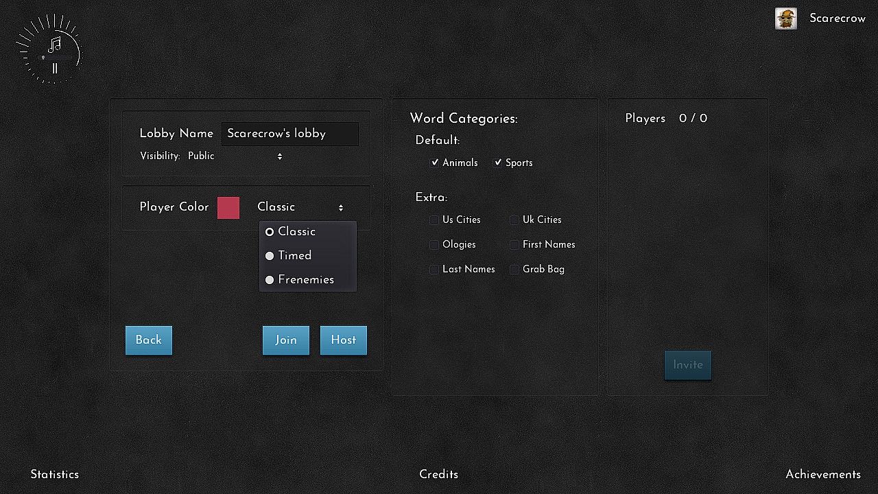Open Achievements
878x494 pixels.
(823, 475)
